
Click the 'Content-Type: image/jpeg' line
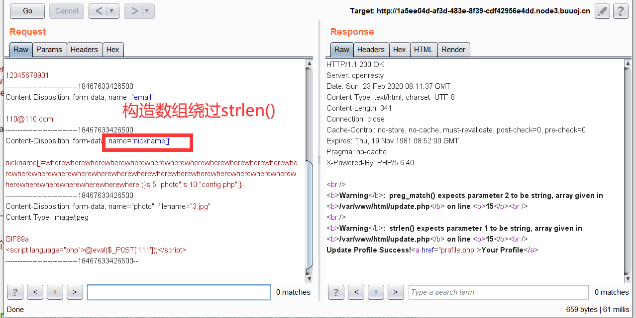(46, 217)
